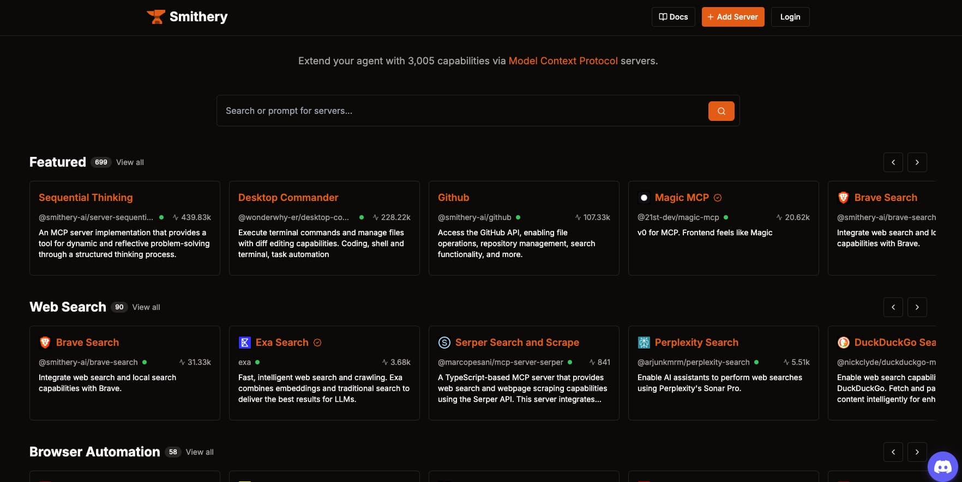This screenshot has width=962, height=482.
Task: Click the Smithery brand name text
Action: tap(199, 17)
